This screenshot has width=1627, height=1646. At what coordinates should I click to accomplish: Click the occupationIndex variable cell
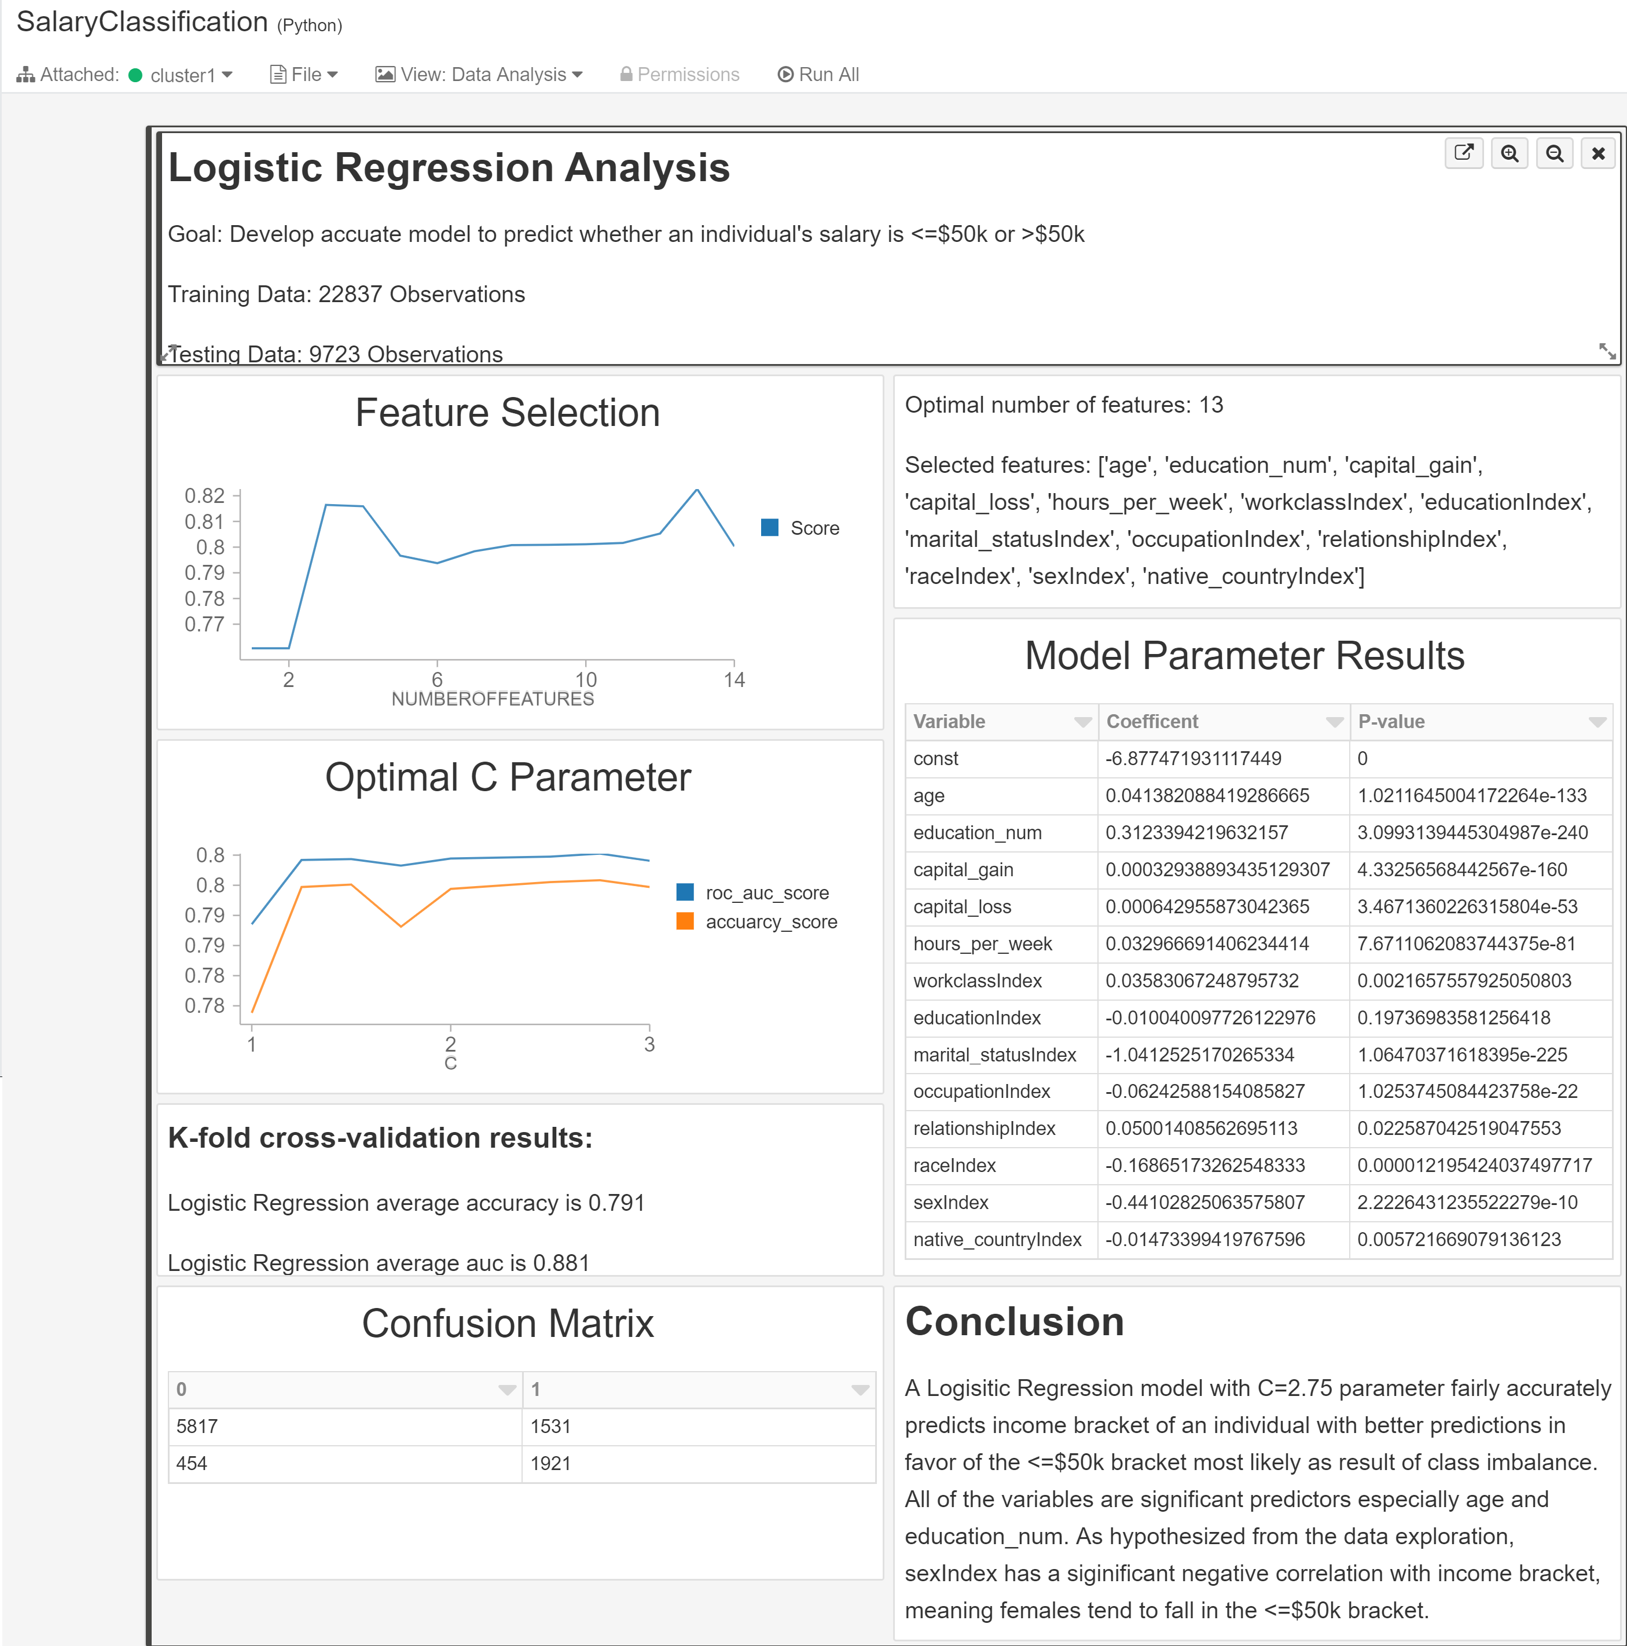click(1002, 1092)
